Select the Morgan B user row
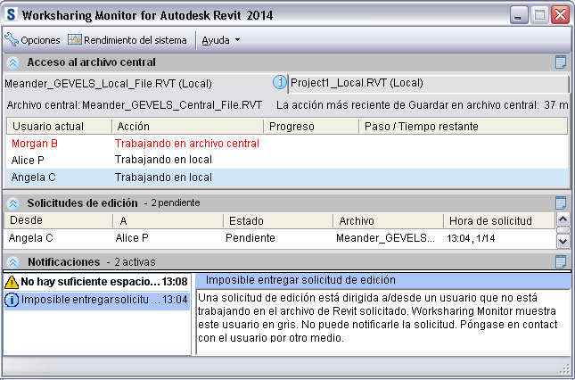The image size is (575, 380). [287, 144]
